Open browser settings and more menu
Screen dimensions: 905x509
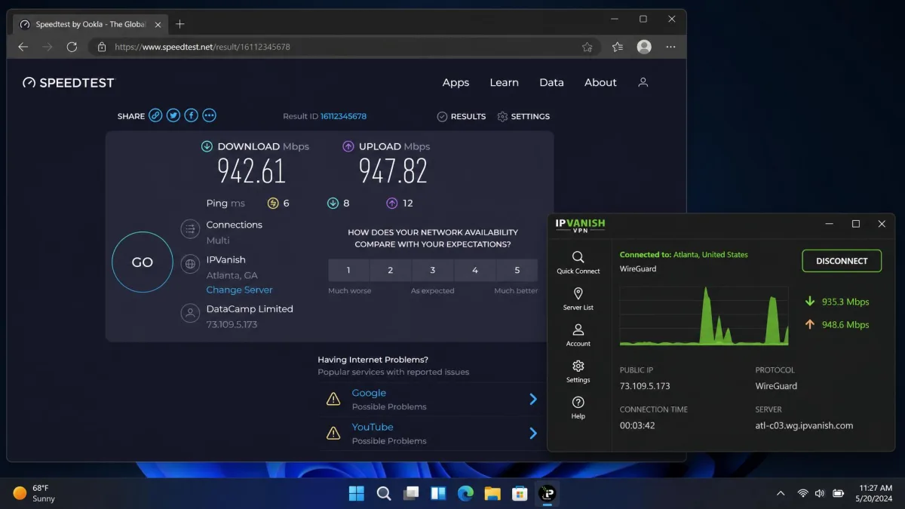(671, 47)
